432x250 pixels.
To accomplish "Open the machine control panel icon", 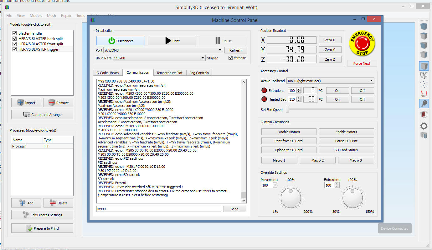I will point(424,135).
